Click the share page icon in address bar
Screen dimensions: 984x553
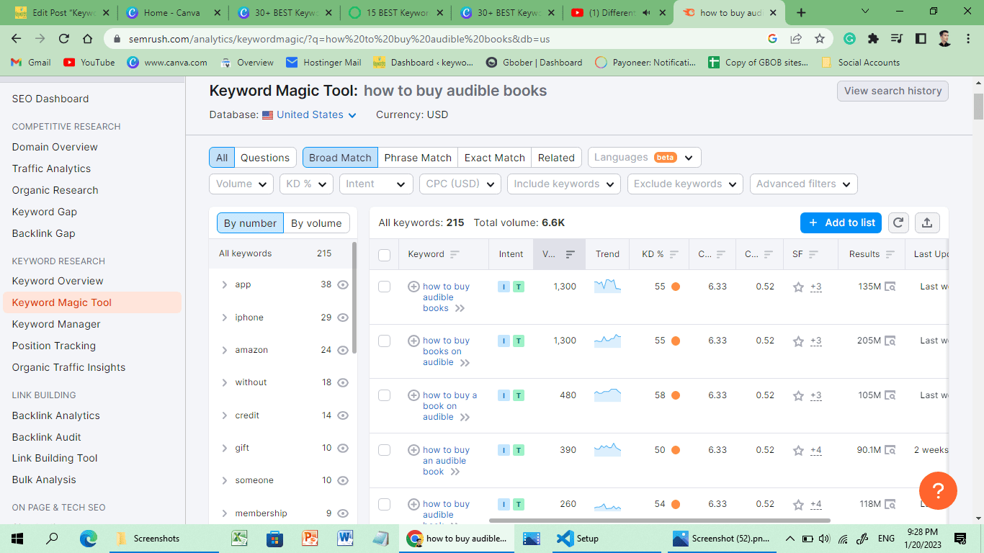(796, 39)
